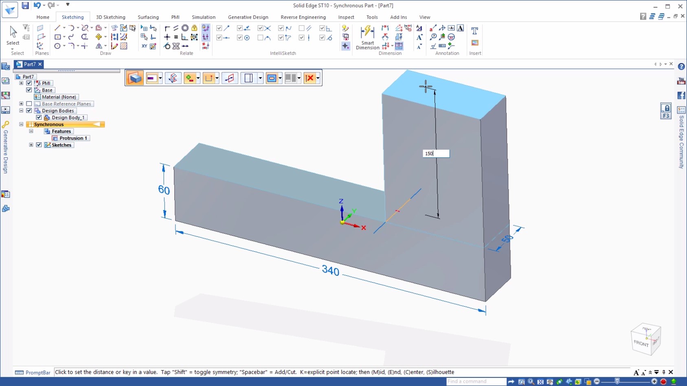687x386 pixels.
Task: Uncheck the Base Reference Planes visibility checkbox
Action: [x=29, y=104]
